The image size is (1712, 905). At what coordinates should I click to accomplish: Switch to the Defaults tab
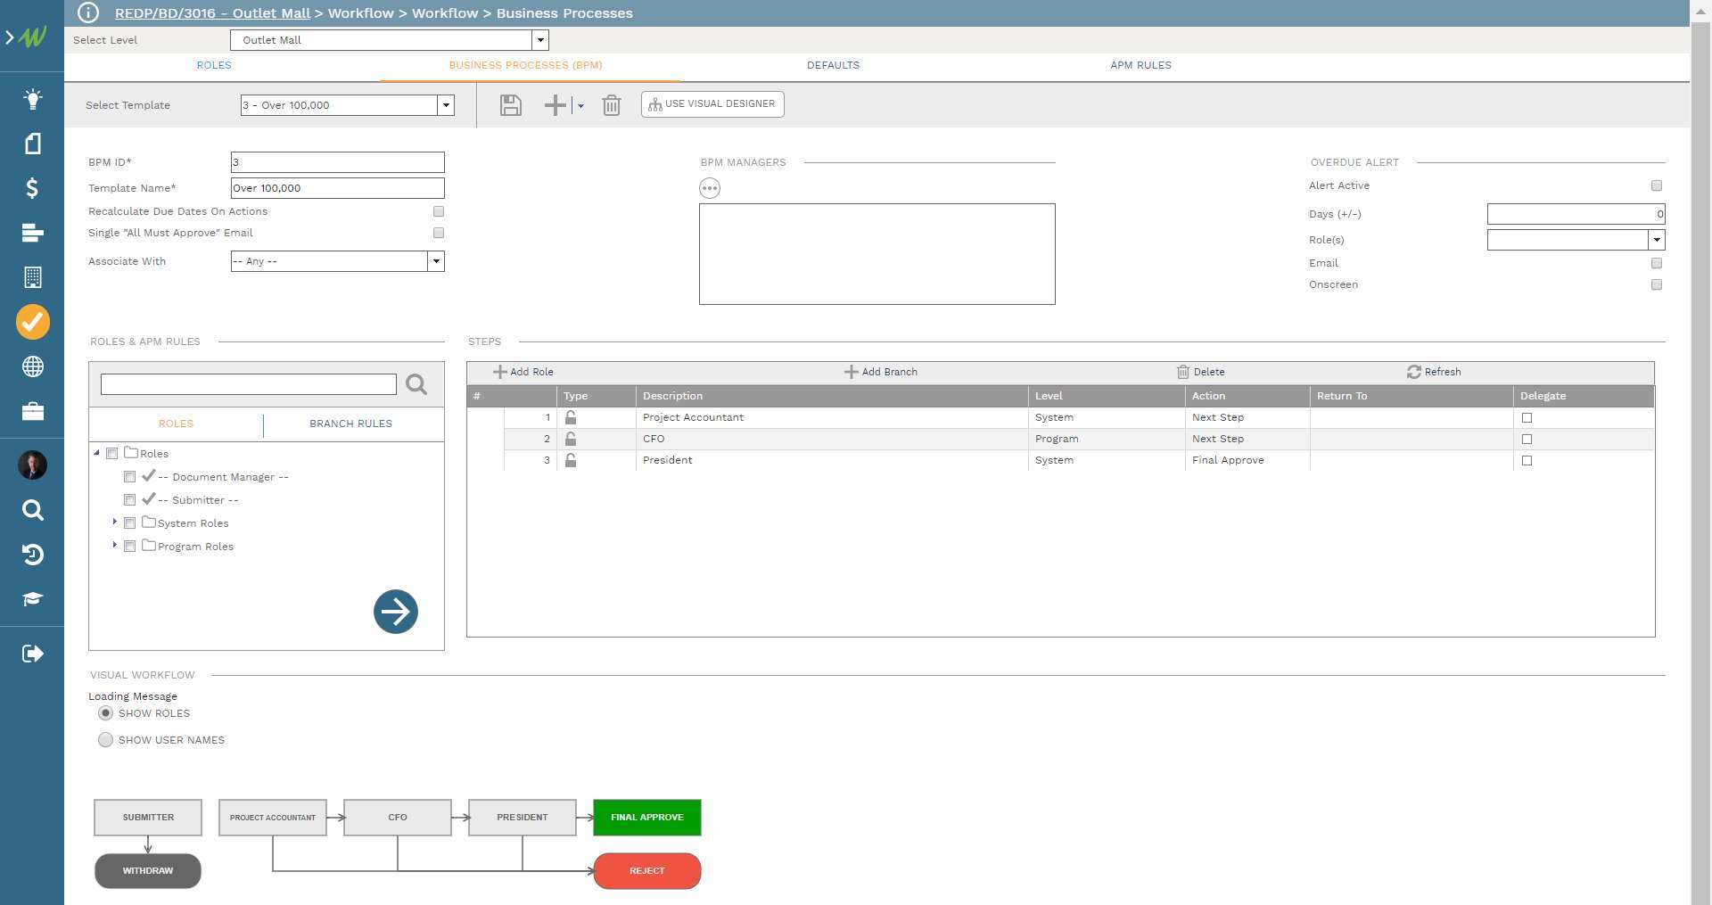pos(833,65)
